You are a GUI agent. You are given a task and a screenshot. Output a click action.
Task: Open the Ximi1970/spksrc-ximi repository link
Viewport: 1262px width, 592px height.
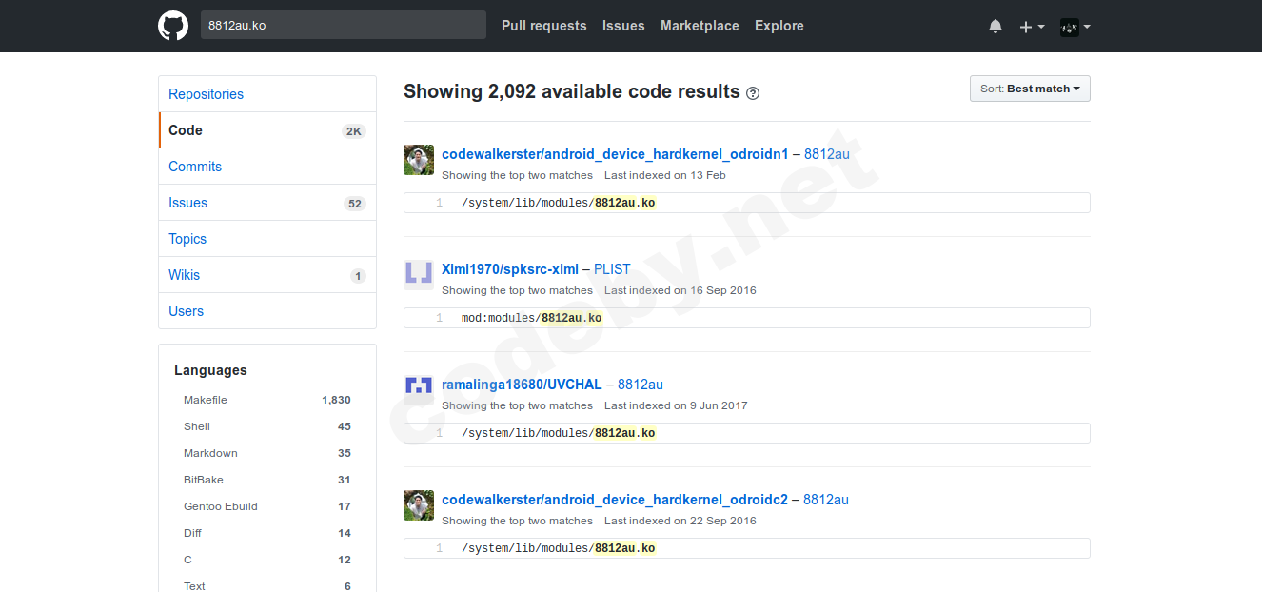[510, 269]
